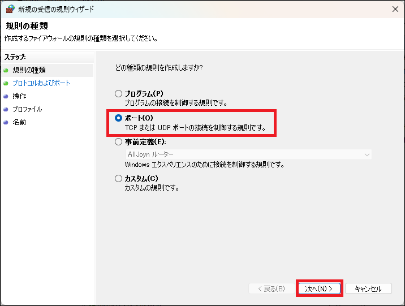Viewport: 405px width, 306px height.
Task: Select the 規則の種類 step in sidebar
Action: tap(29, 70)
